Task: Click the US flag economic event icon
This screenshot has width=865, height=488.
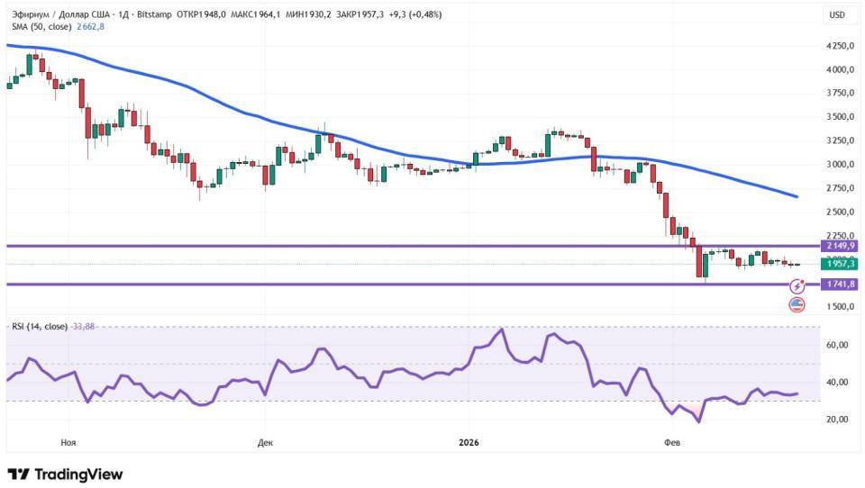Action: [x=797, y=304]
